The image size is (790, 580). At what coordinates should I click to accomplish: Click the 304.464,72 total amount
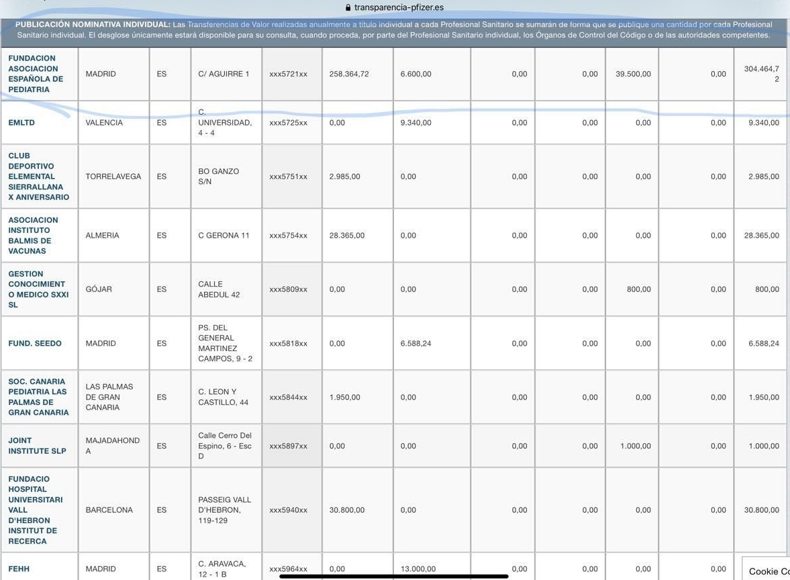tap(762, 74)
